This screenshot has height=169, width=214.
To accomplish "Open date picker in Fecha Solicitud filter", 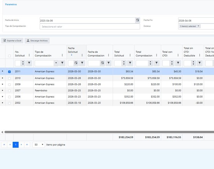I will pyautogui.click(x=76, y=63).
